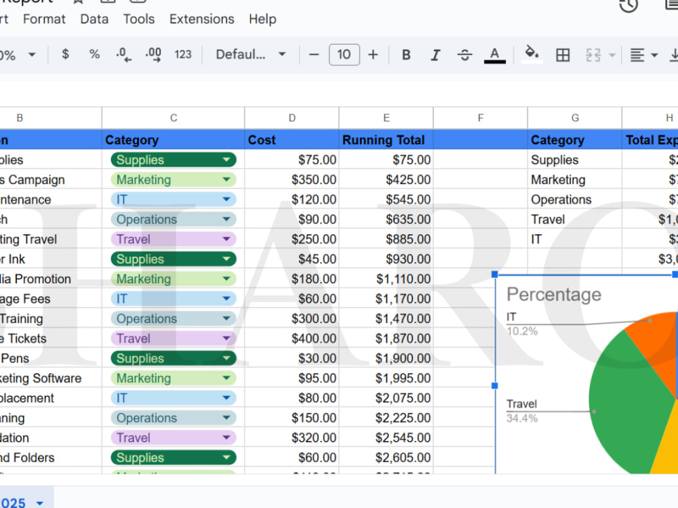Increase decimal places
Screen dimensions: 678x508
[x=153, y=54]
